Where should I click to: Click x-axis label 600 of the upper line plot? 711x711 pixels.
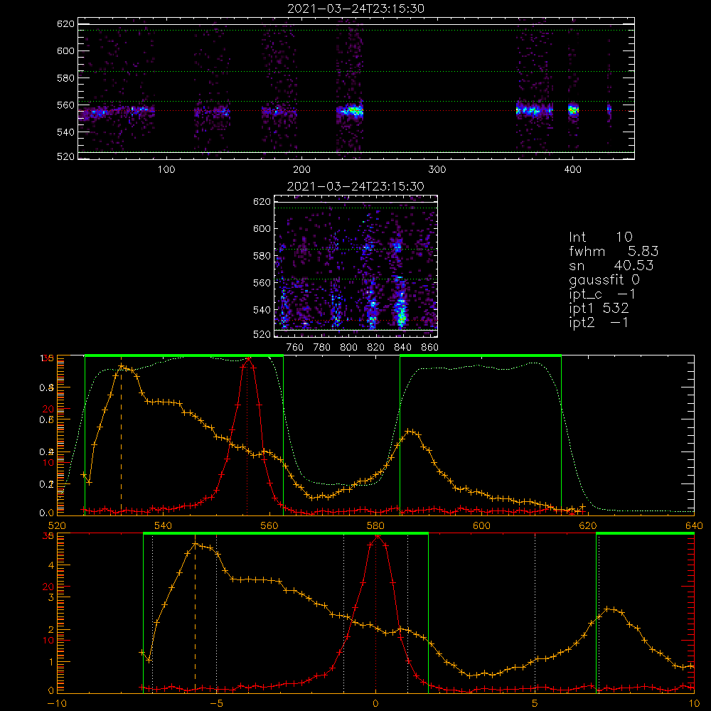(481, 526)
